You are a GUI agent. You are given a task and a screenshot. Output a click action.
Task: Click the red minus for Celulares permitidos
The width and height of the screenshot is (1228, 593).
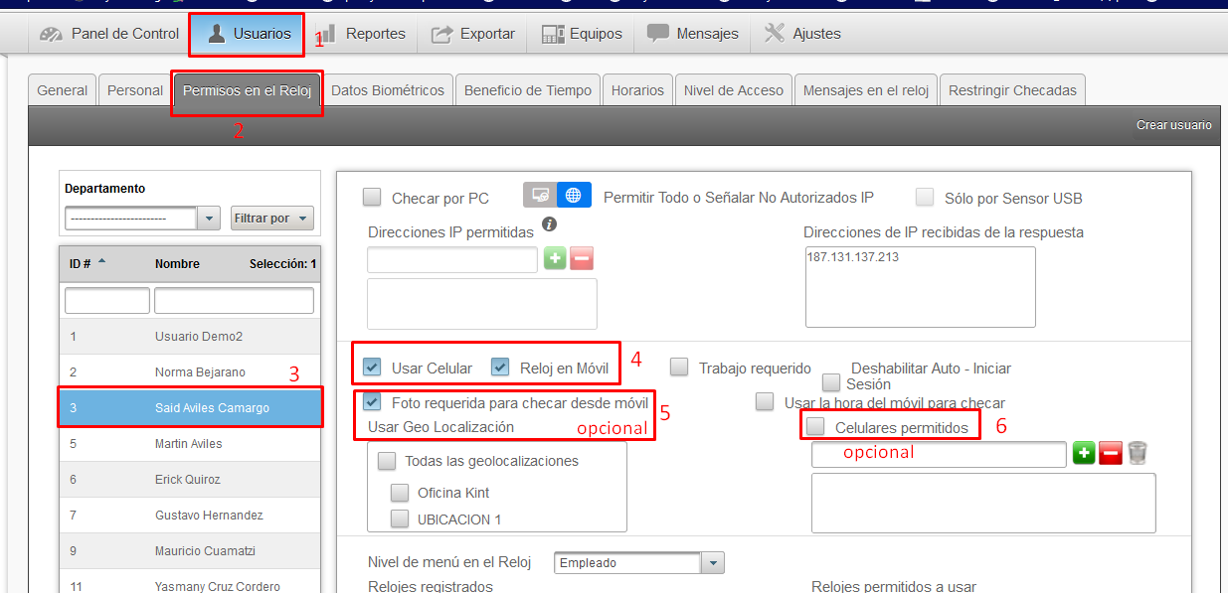(x=1111, y=454)
